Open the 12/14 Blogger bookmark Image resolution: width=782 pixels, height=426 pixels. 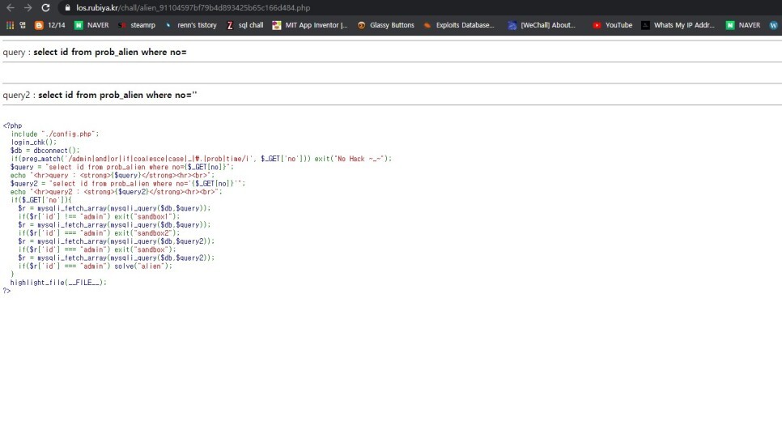click(x=50, y=25)
